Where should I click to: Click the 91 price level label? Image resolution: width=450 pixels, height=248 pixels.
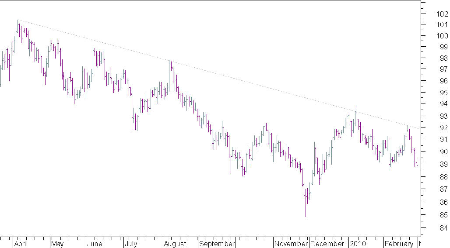444,139
